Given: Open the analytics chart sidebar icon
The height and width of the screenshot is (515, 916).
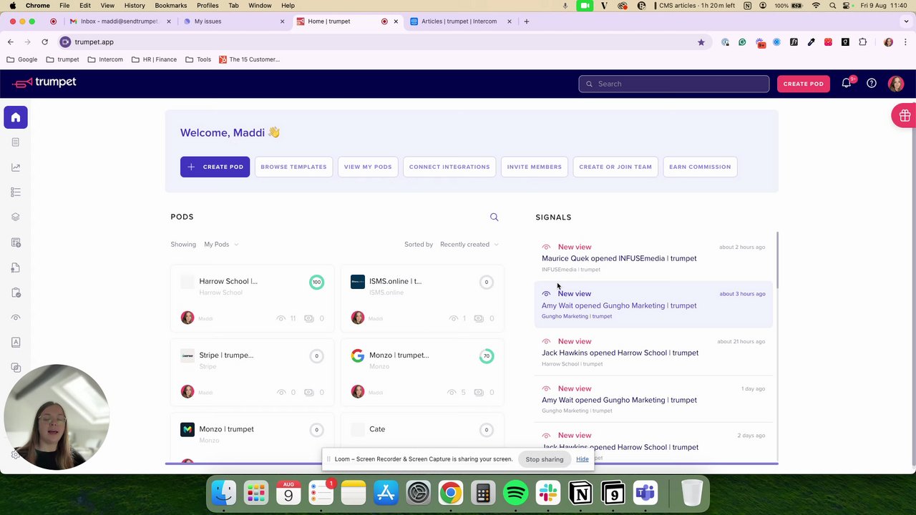Looking at the screenshot, I should (16, 167).
